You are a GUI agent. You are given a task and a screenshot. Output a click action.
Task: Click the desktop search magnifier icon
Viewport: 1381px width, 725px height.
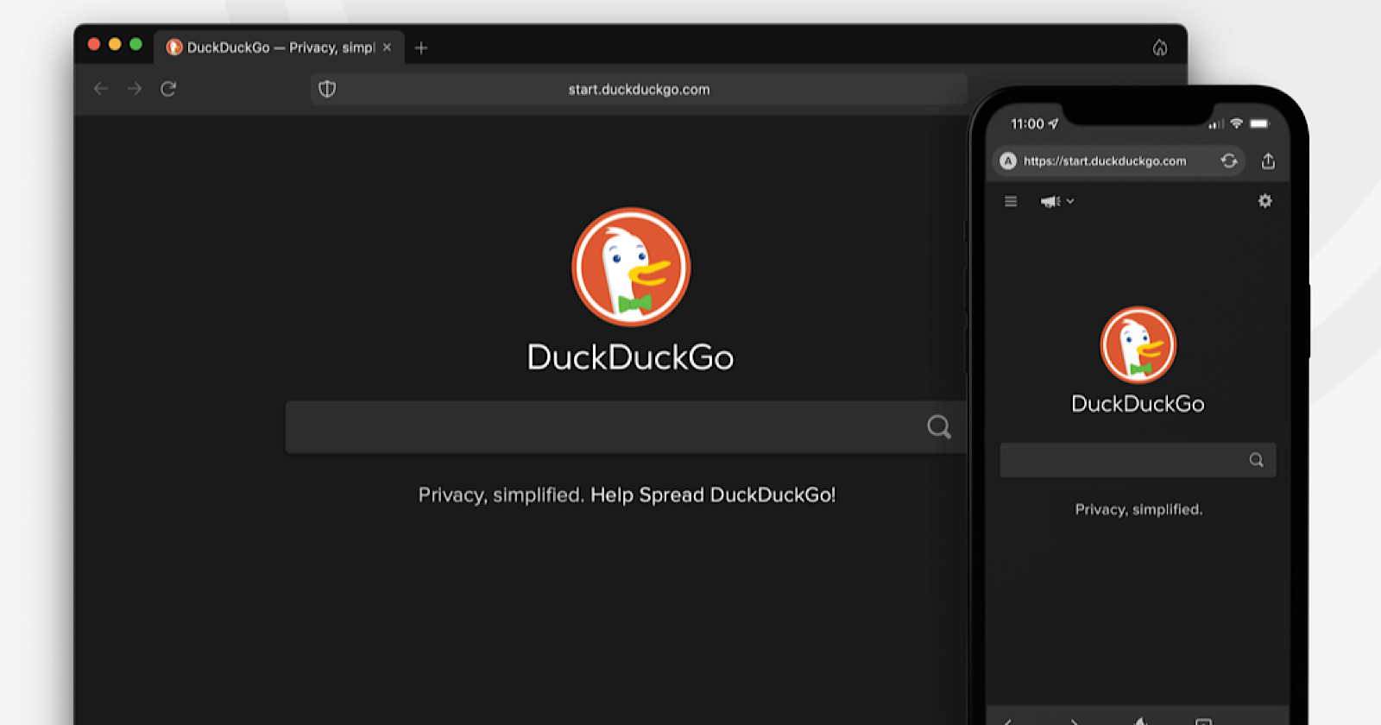tap(938, 426)
